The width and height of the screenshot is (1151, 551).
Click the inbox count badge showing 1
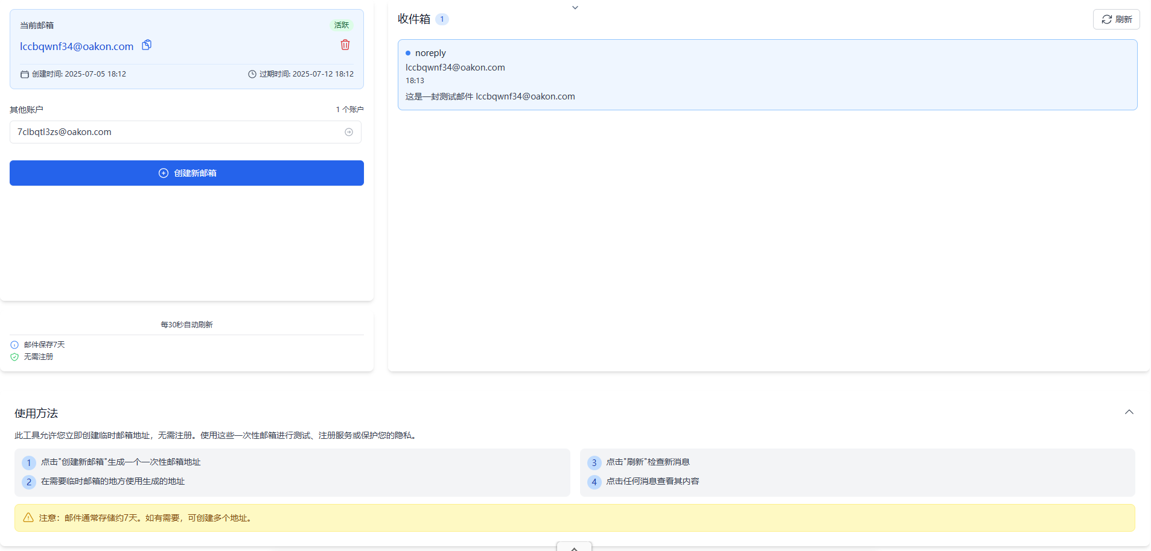[x=442, y=19]
